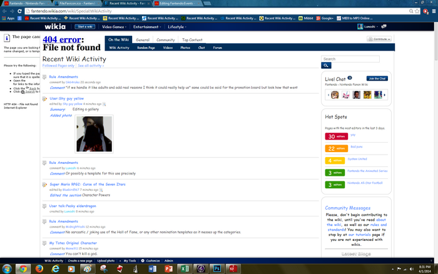Screen dimensions: 438x274
Task: Bookmark page with the star icon
Action: 417,11
